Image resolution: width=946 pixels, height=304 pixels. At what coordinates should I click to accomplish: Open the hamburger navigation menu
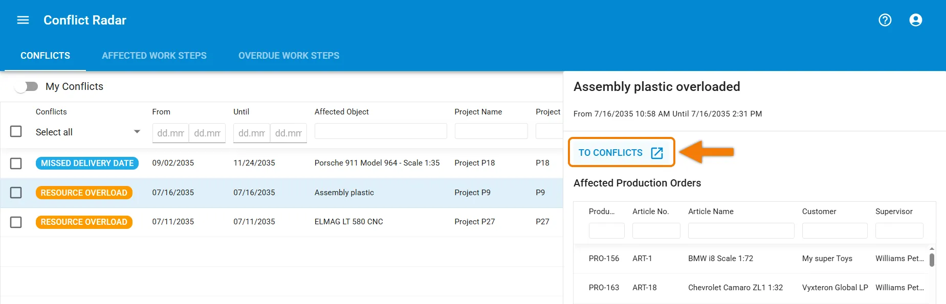[x=23, y=20]
